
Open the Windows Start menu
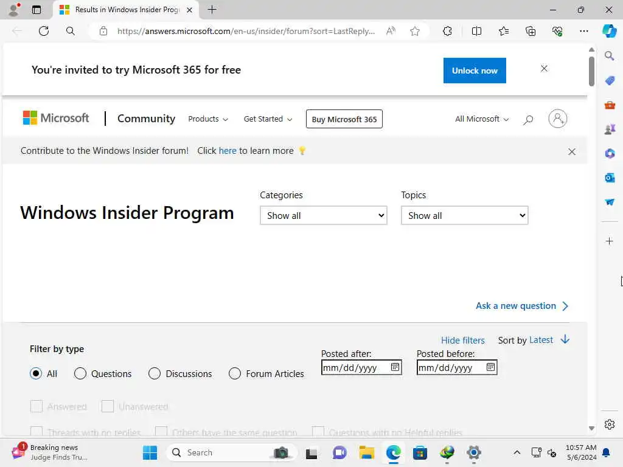[150, 452]
